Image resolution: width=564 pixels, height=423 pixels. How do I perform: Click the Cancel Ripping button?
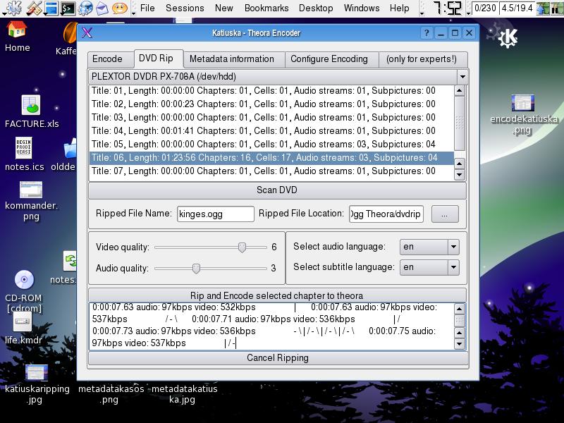tap(278, 358)
